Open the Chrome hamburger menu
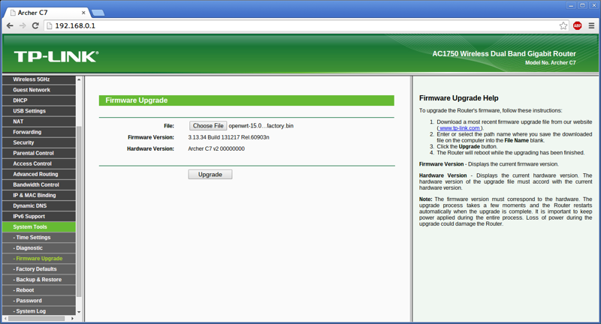 591,25
